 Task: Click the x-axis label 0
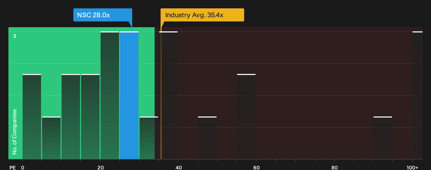point(23,167)
